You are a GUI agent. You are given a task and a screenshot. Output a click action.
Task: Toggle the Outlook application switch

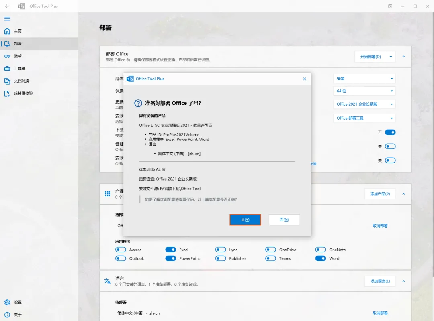121,258
